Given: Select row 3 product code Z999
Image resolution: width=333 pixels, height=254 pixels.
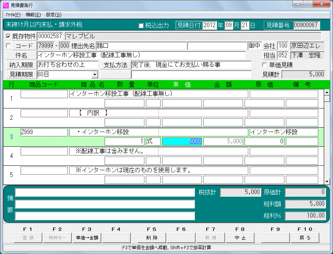Looking at the screenshot, I should (x=44, y=132).
